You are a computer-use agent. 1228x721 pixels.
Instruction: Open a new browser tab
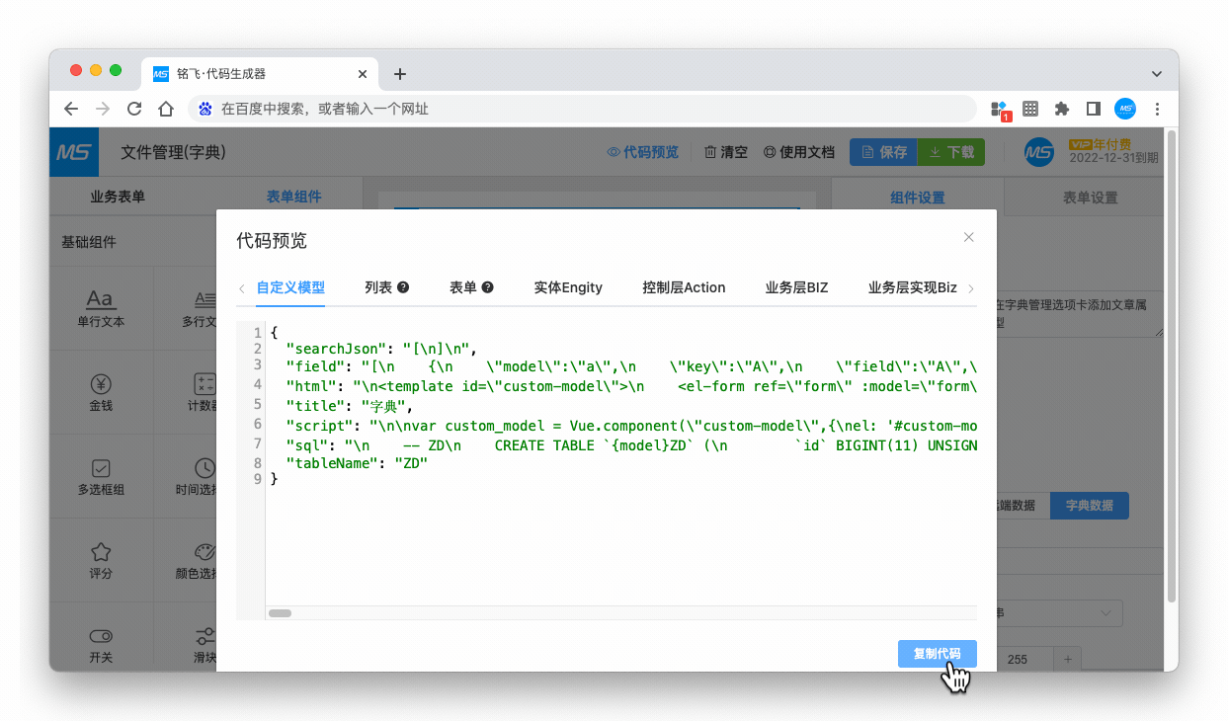[400, 74]
